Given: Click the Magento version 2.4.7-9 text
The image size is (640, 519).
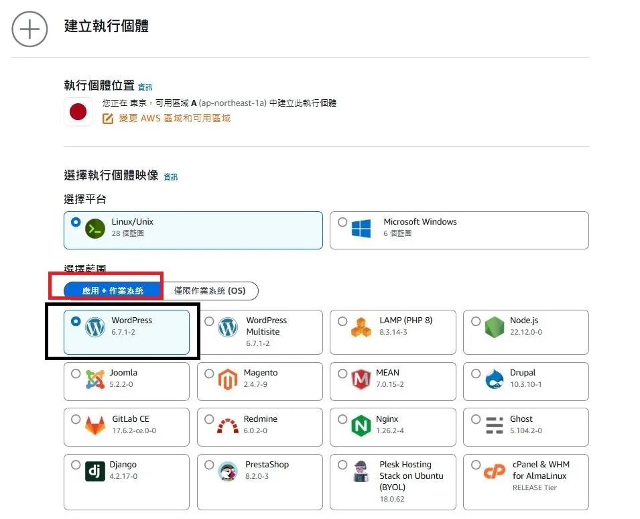Looking at the screenshot, I should tap(255, 385).
